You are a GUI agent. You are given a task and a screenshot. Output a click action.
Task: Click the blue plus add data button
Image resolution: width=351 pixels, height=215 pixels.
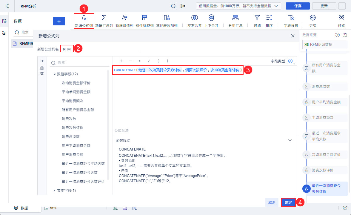pos(59,21)
